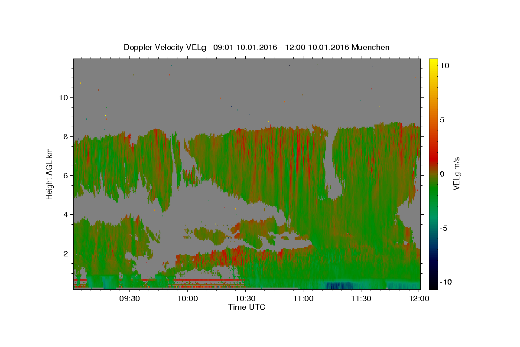Click the '10:30' time axis label

245,298
